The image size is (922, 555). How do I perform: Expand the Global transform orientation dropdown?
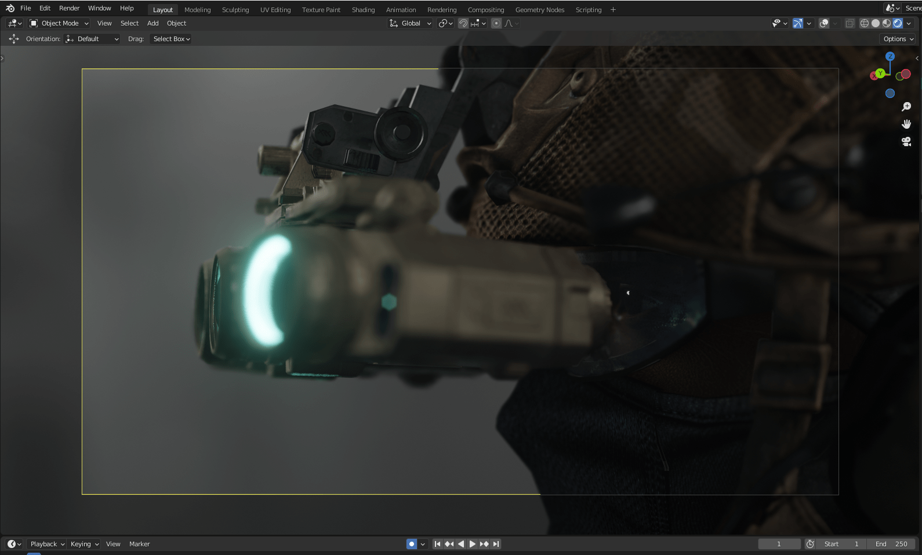click(411, 23)
